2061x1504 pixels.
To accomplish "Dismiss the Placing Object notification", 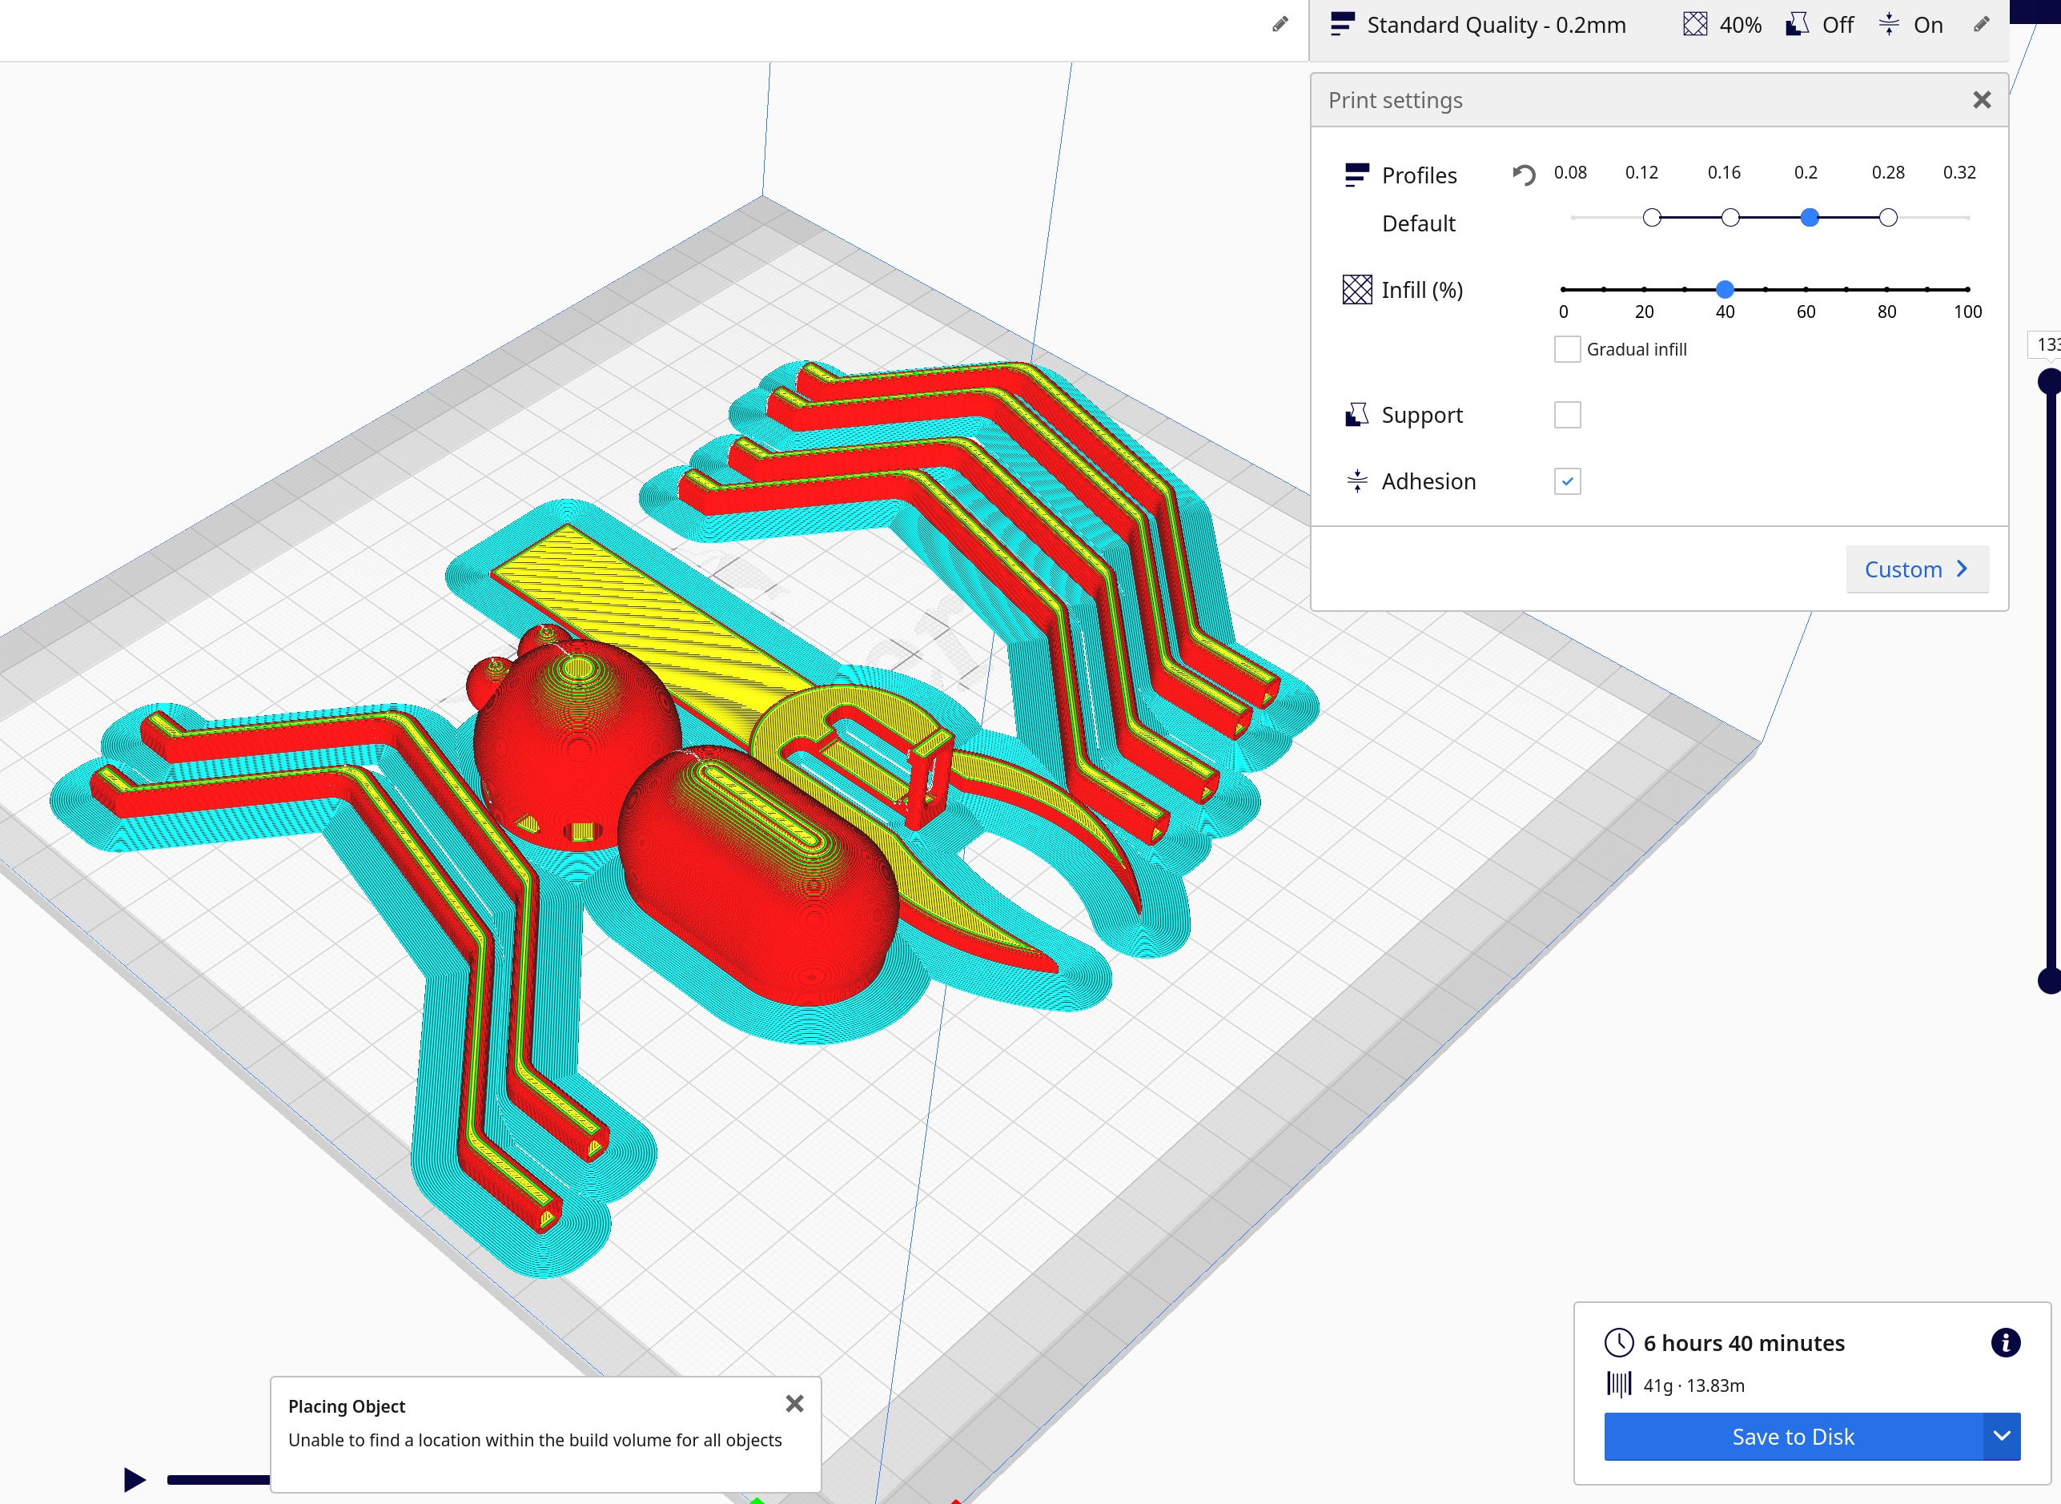I will click(x=793, y=1404).
